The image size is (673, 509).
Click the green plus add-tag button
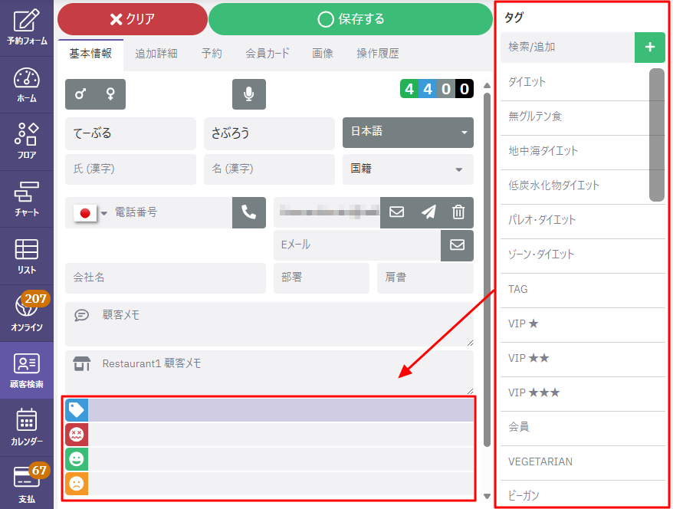click(x=649, y=48)
